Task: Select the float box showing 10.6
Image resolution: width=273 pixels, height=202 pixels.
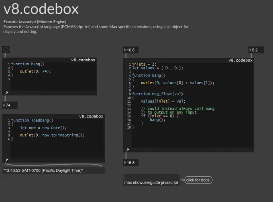Action: (x=131, y=50)
